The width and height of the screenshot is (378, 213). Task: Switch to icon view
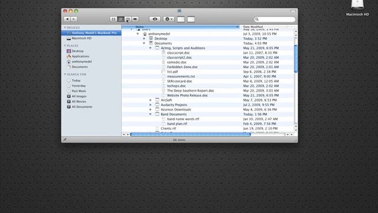(113, 19)
